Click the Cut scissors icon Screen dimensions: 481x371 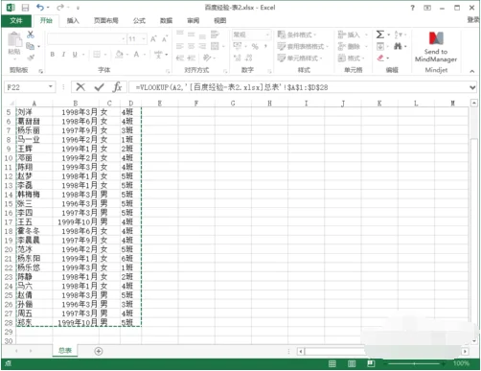point(31,35)
